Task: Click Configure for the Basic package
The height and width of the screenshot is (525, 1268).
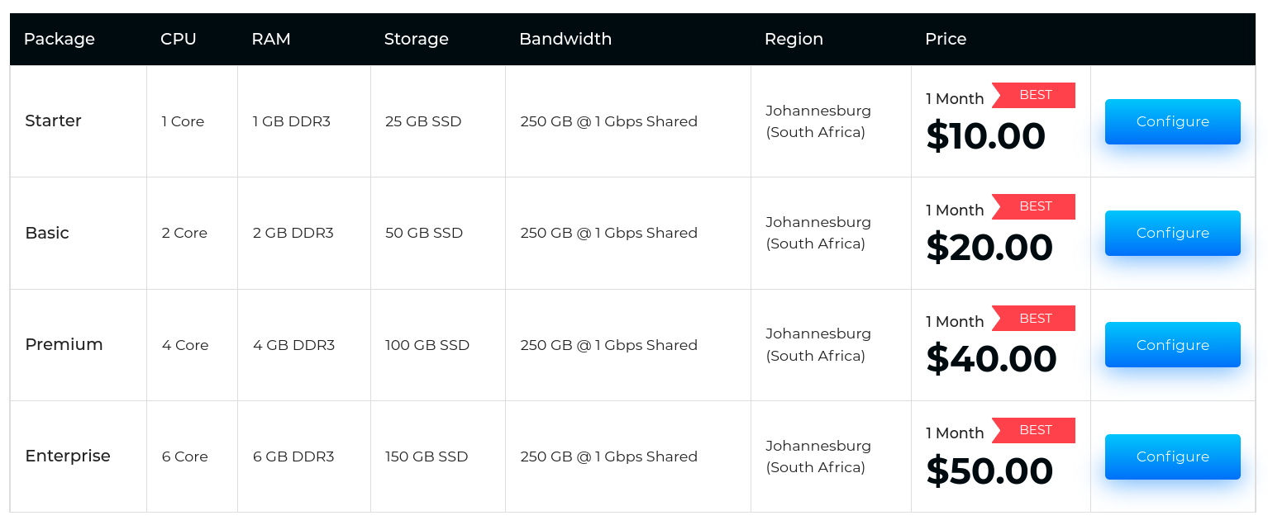Action: point(1172,233)
